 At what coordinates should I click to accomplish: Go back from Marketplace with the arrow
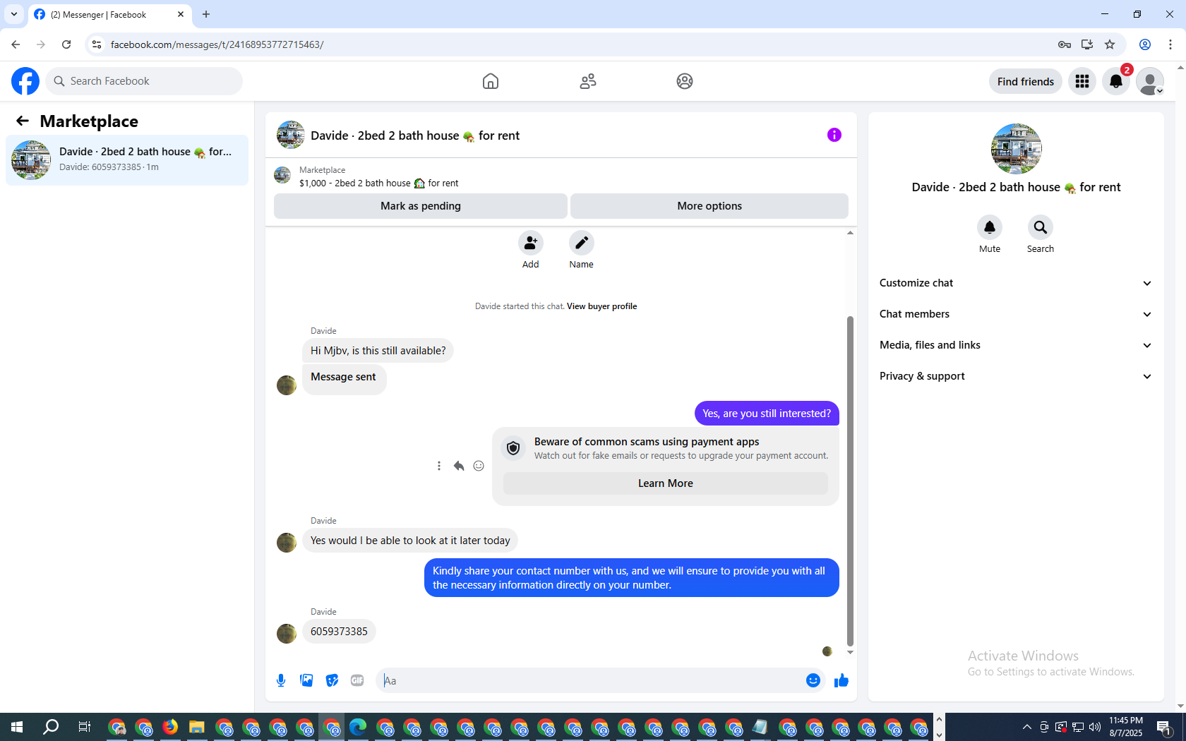click(x=23, y=121)
